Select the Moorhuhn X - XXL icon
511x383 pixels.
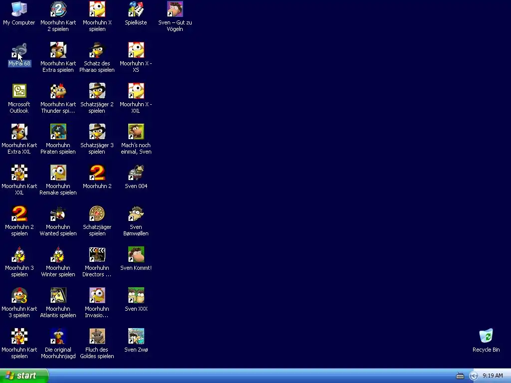[x=136, y=91]
